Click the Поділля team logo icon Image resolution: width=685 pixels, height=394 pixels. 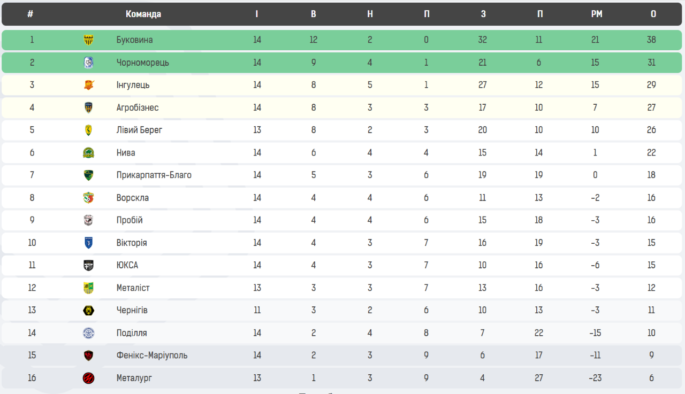click(x=89, y=333)
